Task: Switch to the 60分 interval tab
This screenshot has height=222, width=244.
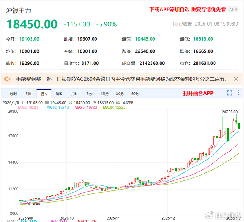Action: click(135, 94)
